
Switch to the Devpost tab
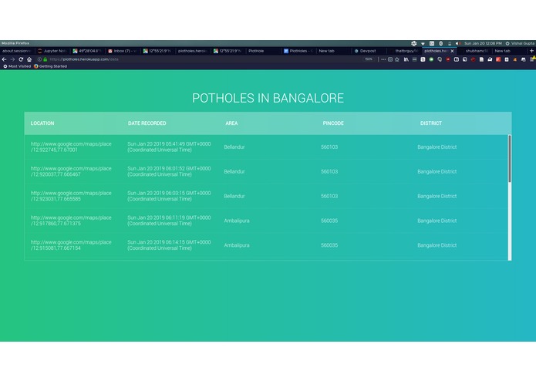click(x=369, y=51)
